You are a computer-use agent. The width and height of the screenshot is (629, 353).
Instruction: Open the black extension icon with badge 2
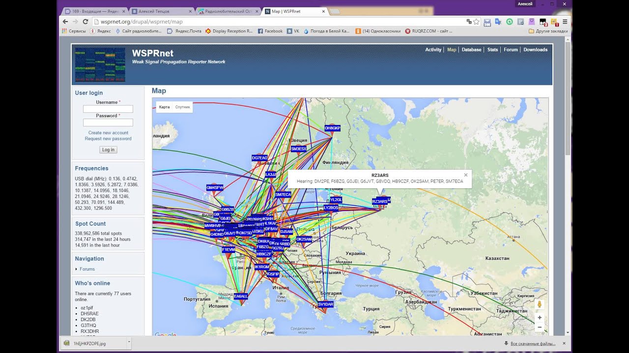[x=543, y=22]
